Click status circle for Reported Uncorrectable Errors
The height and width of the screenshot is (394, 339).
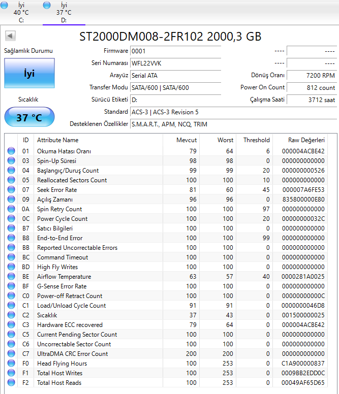pos(11,247)
